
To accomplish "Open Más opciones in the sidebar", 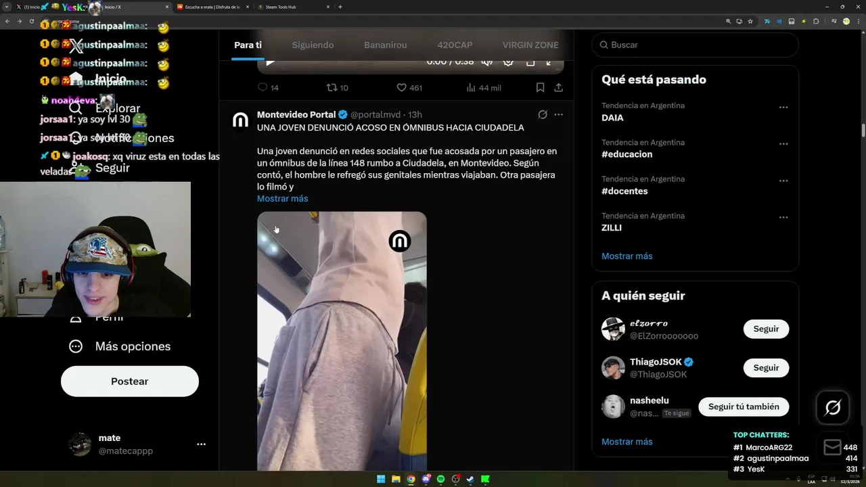I will coord(120,346).
